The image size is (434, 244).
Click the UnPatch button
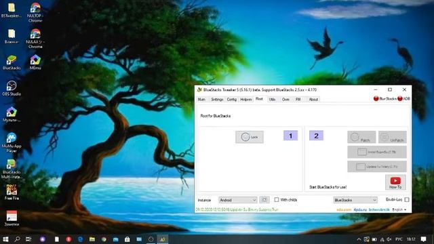(393, 137)
